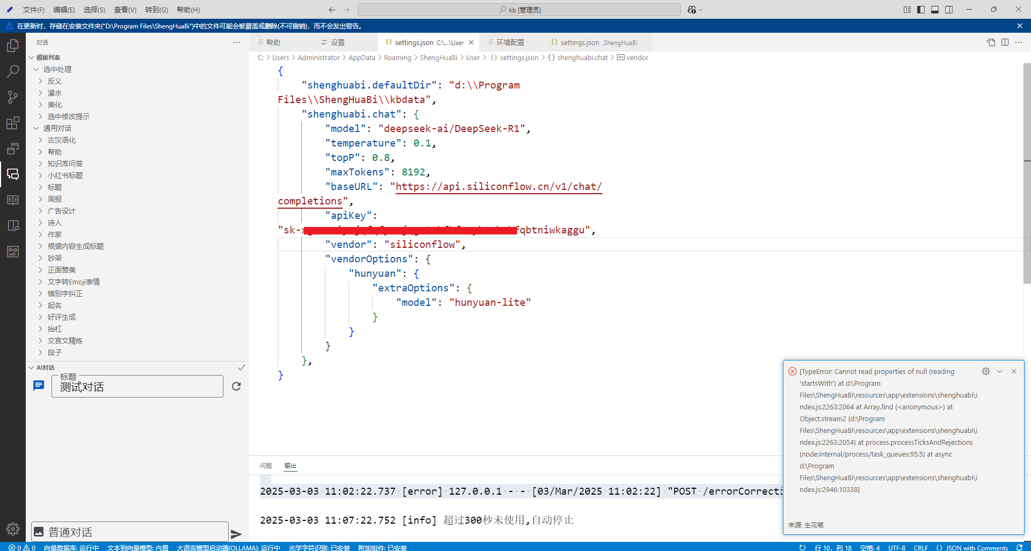The image size is (1031, 551).
Task: Click refresh icon beside 测试对话
Action: (x=236, y=386)
